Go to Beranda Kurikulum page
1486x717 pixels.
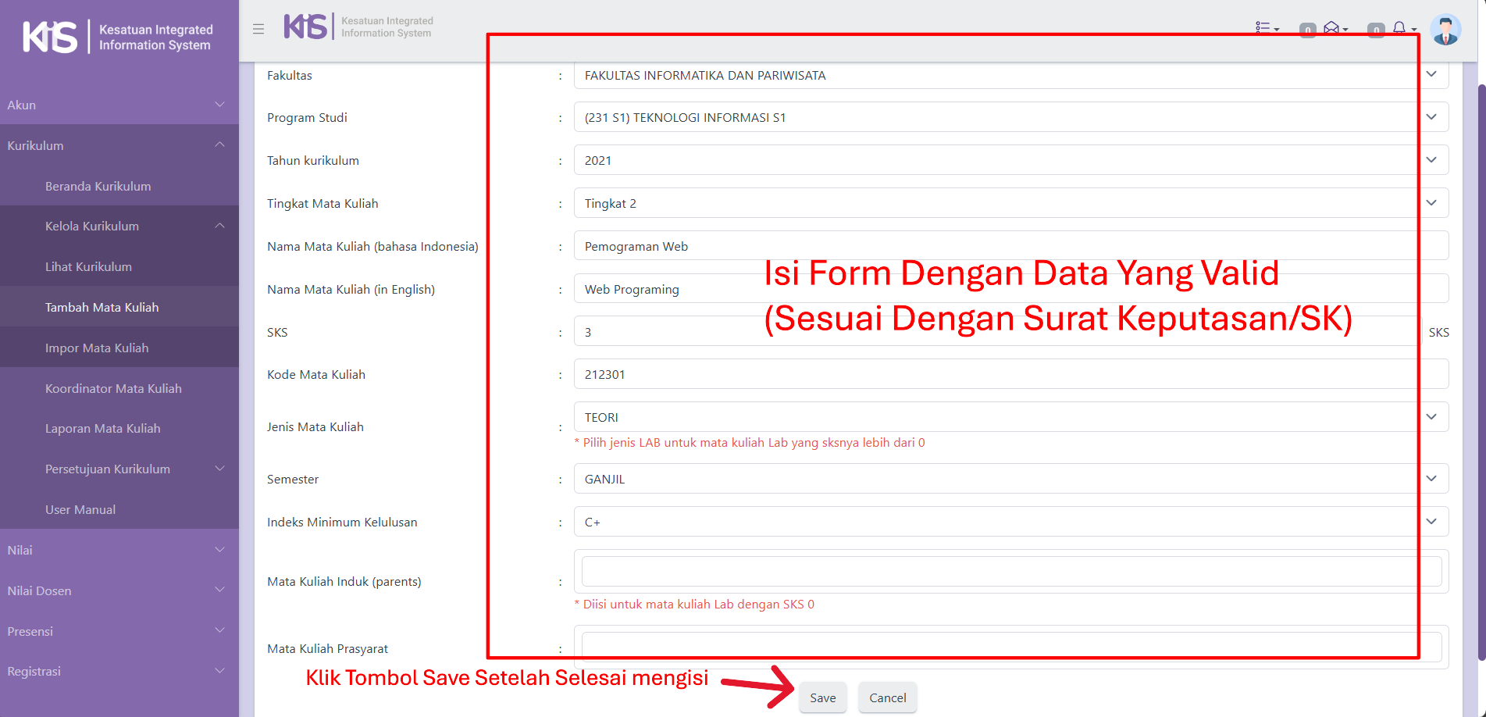[x=98, y=186]
